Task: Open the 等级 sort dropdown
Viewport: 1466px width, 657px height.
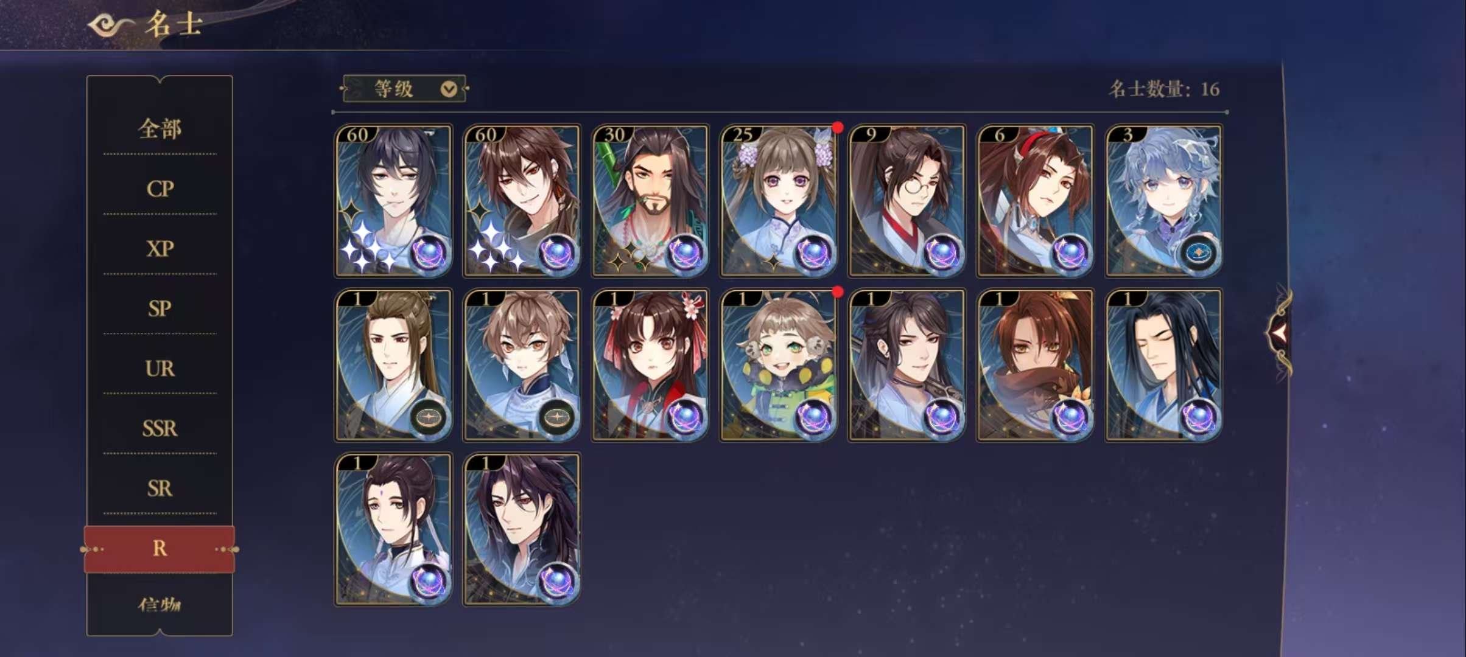Action: (x=404, y=89)
